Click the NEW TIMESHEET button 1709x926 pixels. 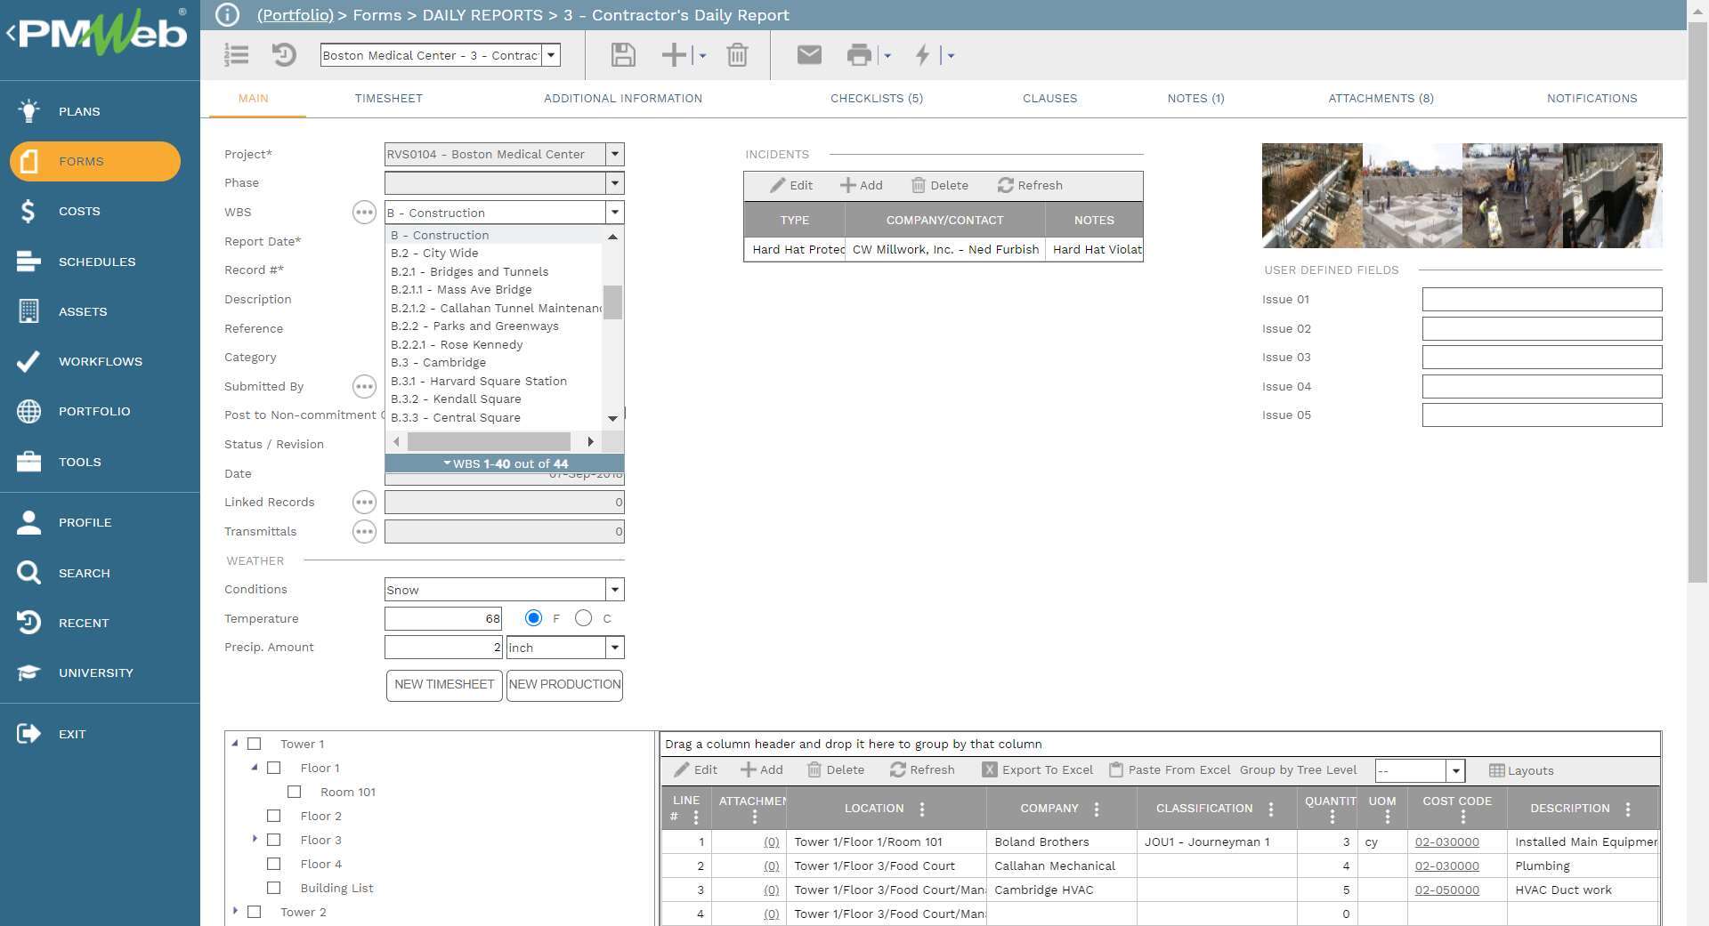coord(443,685)
